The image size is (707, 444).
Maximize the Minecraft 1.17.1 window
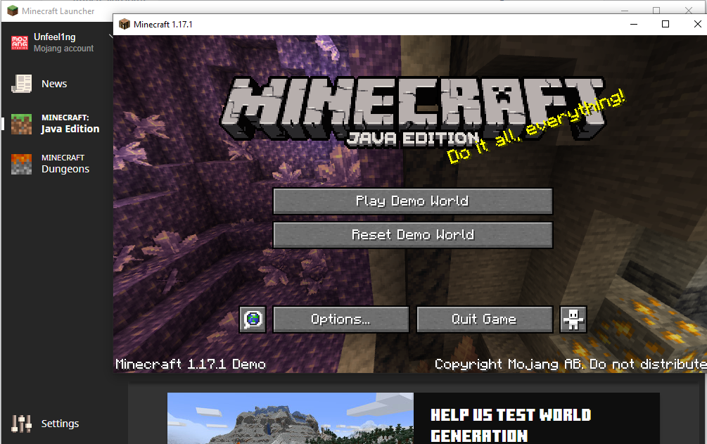tap(665, 25)
